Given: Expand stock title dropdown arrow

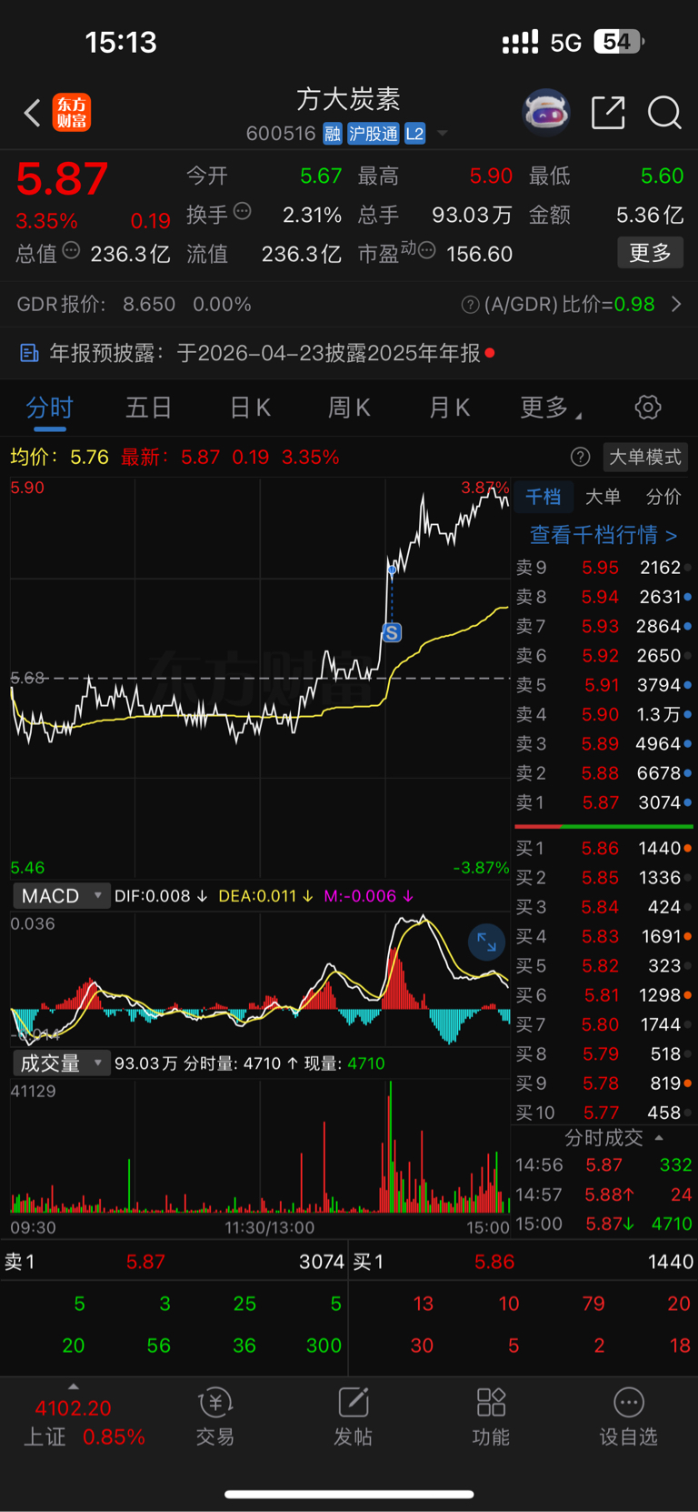Looking at the screenshot, I should click(x=443, y=134).
